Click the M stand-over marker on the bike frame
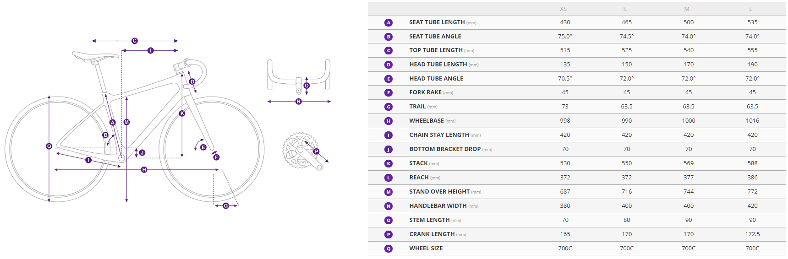The height and width of the screenshot is (259, 788). [127, 122]
